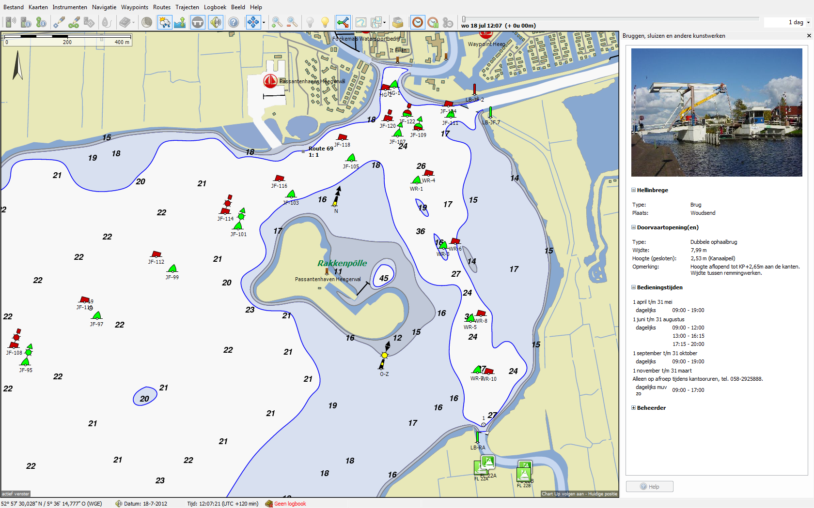Open the Trajecten menu

[187, 7]
